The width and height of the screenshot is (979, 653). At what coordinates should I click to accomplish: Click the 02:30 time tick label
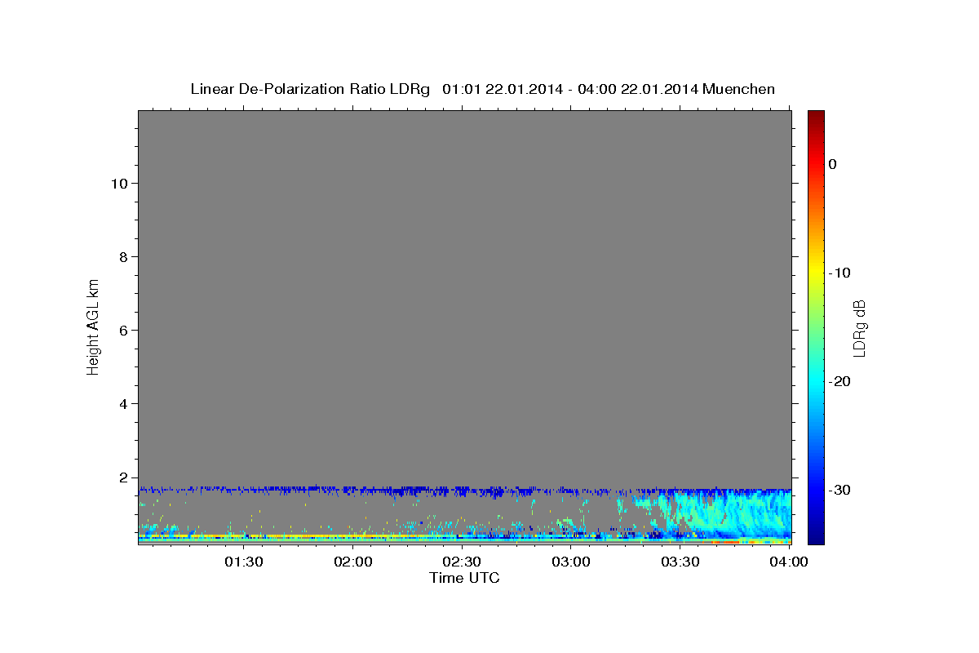462,562
